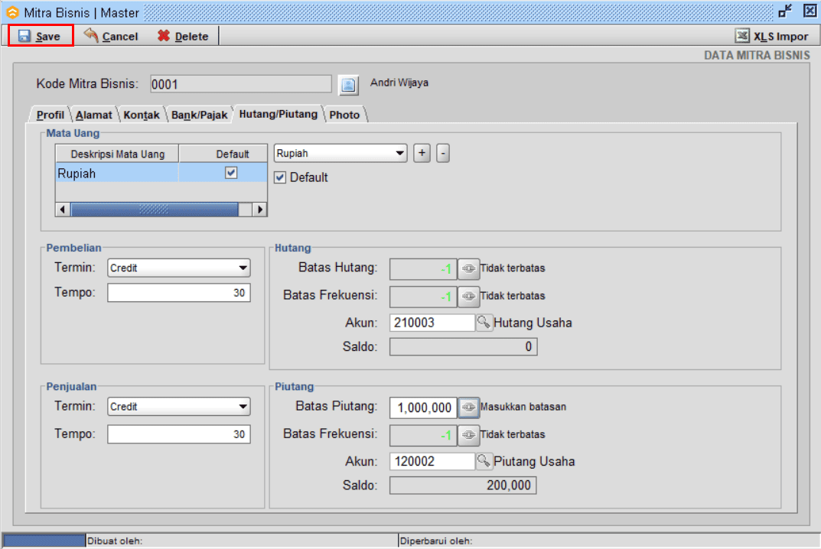Viewport: 821px width, 549px height.
Task: Click the Piutang Akun field 120002
Action: [x=432, y=462]
